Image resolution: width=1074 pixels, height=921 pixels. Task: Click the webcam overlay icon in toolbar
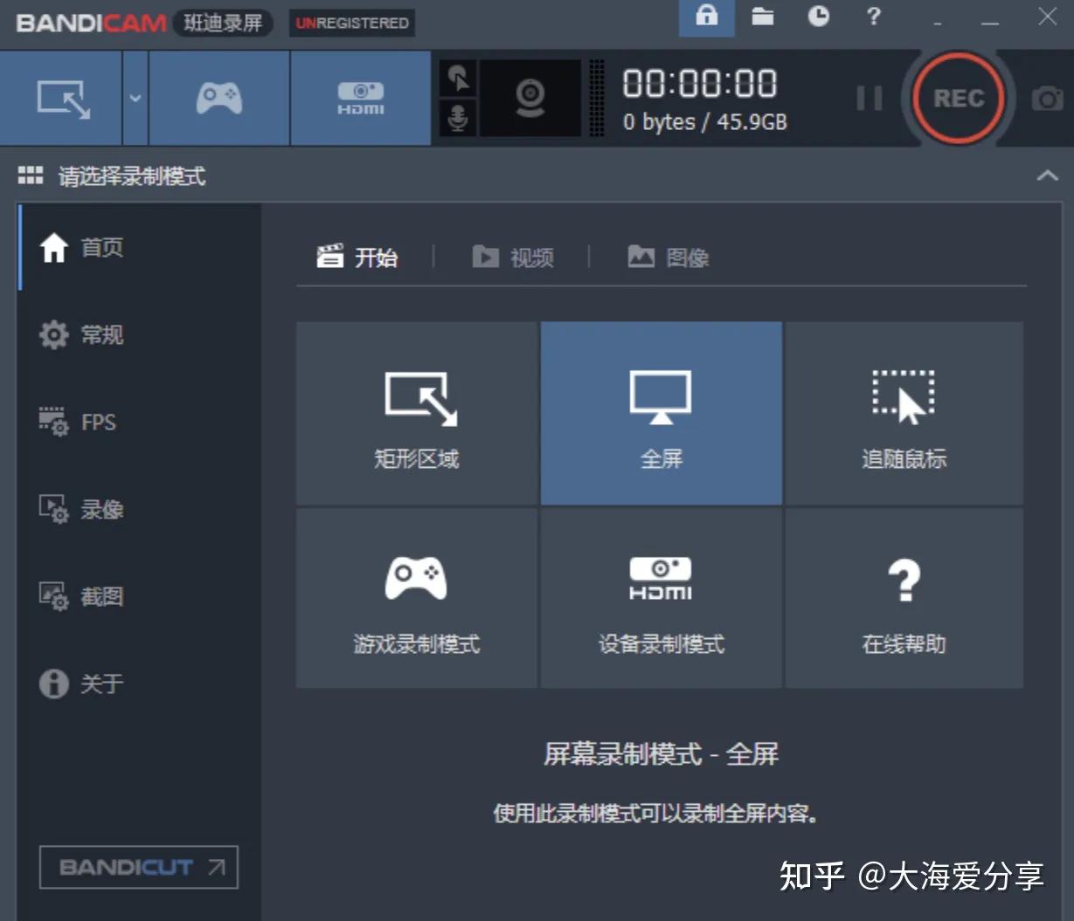pos(531,98)
